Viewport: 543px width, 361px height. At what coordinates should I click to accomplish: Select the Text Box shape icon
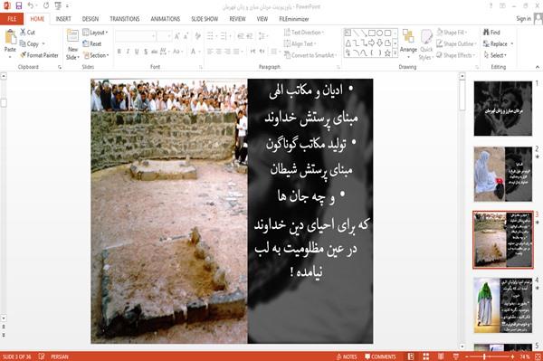(x=348, y=33)
